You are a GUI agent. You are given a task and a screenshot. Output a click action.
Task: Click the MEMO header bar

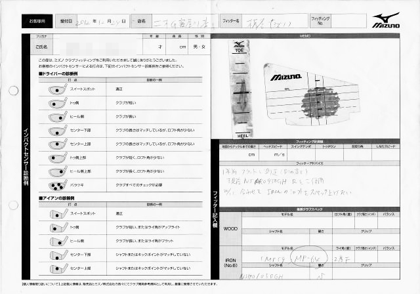[305, 36]
